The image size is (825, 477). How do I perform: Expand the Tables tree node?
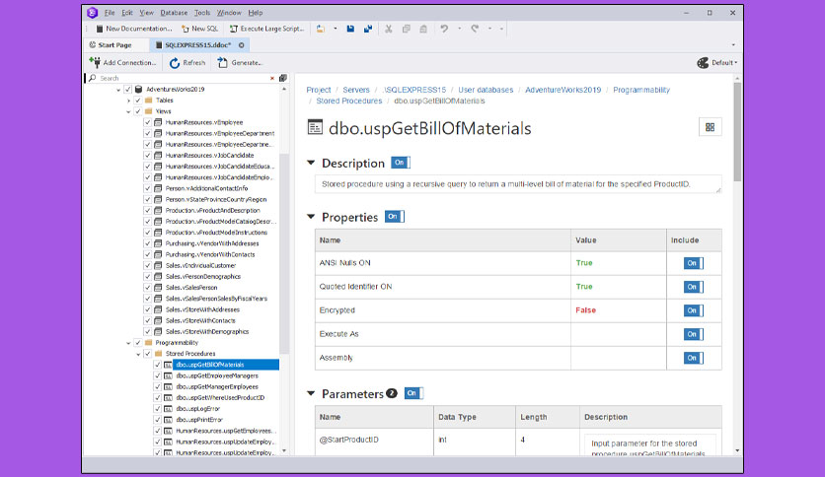[x=128, y=101]
